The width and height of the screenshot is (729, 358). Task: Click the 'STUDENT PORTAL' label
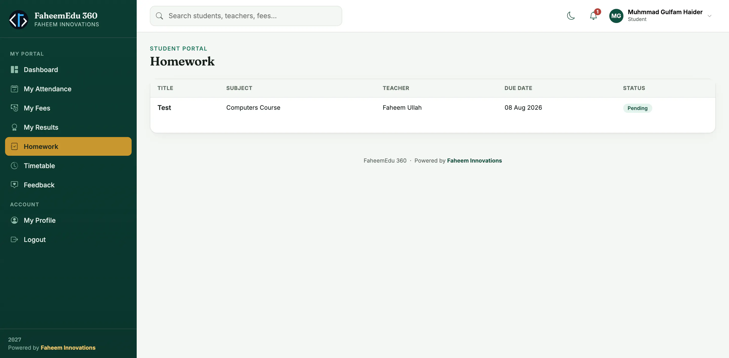(178, 49)
